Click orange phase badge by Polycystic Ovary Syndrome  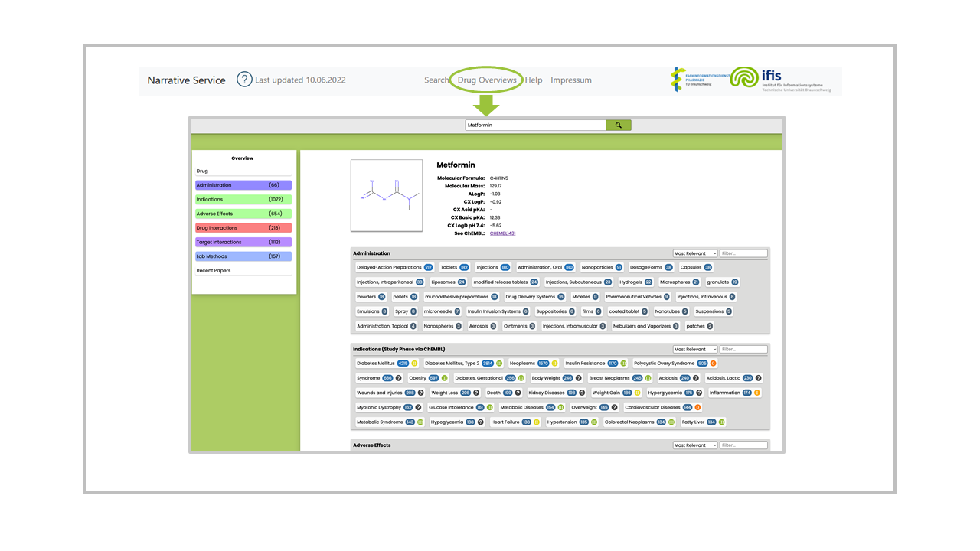pyautogui.click(x=713, y=364)
